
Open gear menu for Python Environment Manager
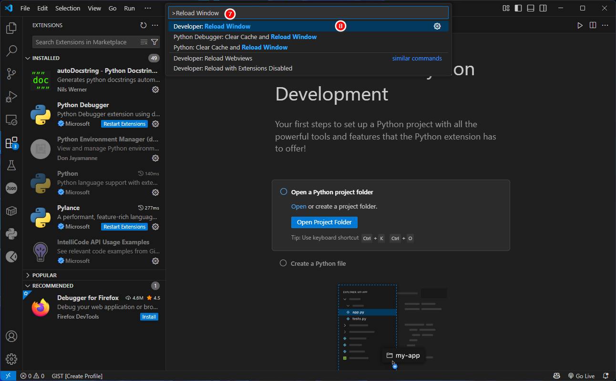pos(155,158)
